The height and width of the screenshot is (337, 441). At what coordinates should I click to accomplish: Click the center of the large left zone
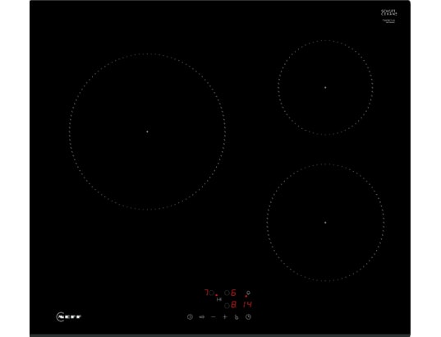tap(147, 132)
